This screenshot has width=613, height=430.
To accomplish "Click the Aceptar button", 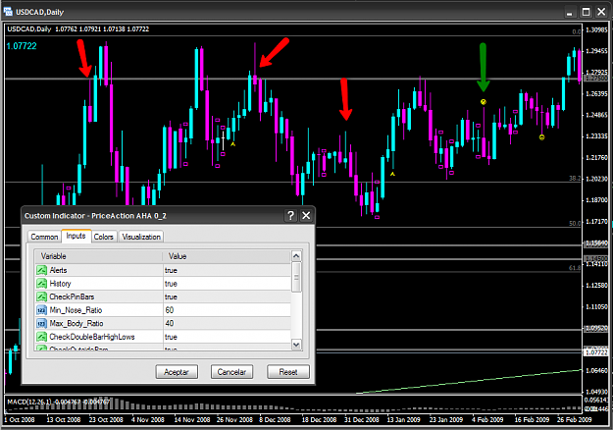I will (x=177, y=372).
